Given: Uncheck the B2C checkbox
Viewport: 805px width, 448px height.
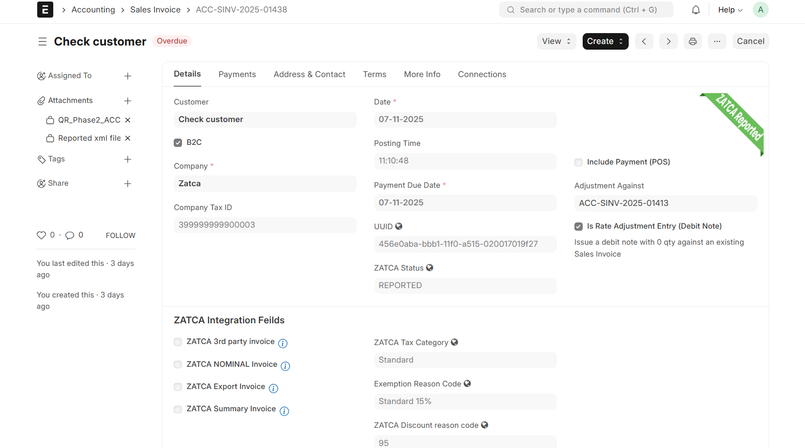Looking at the screenshot, I should [178, 143].
